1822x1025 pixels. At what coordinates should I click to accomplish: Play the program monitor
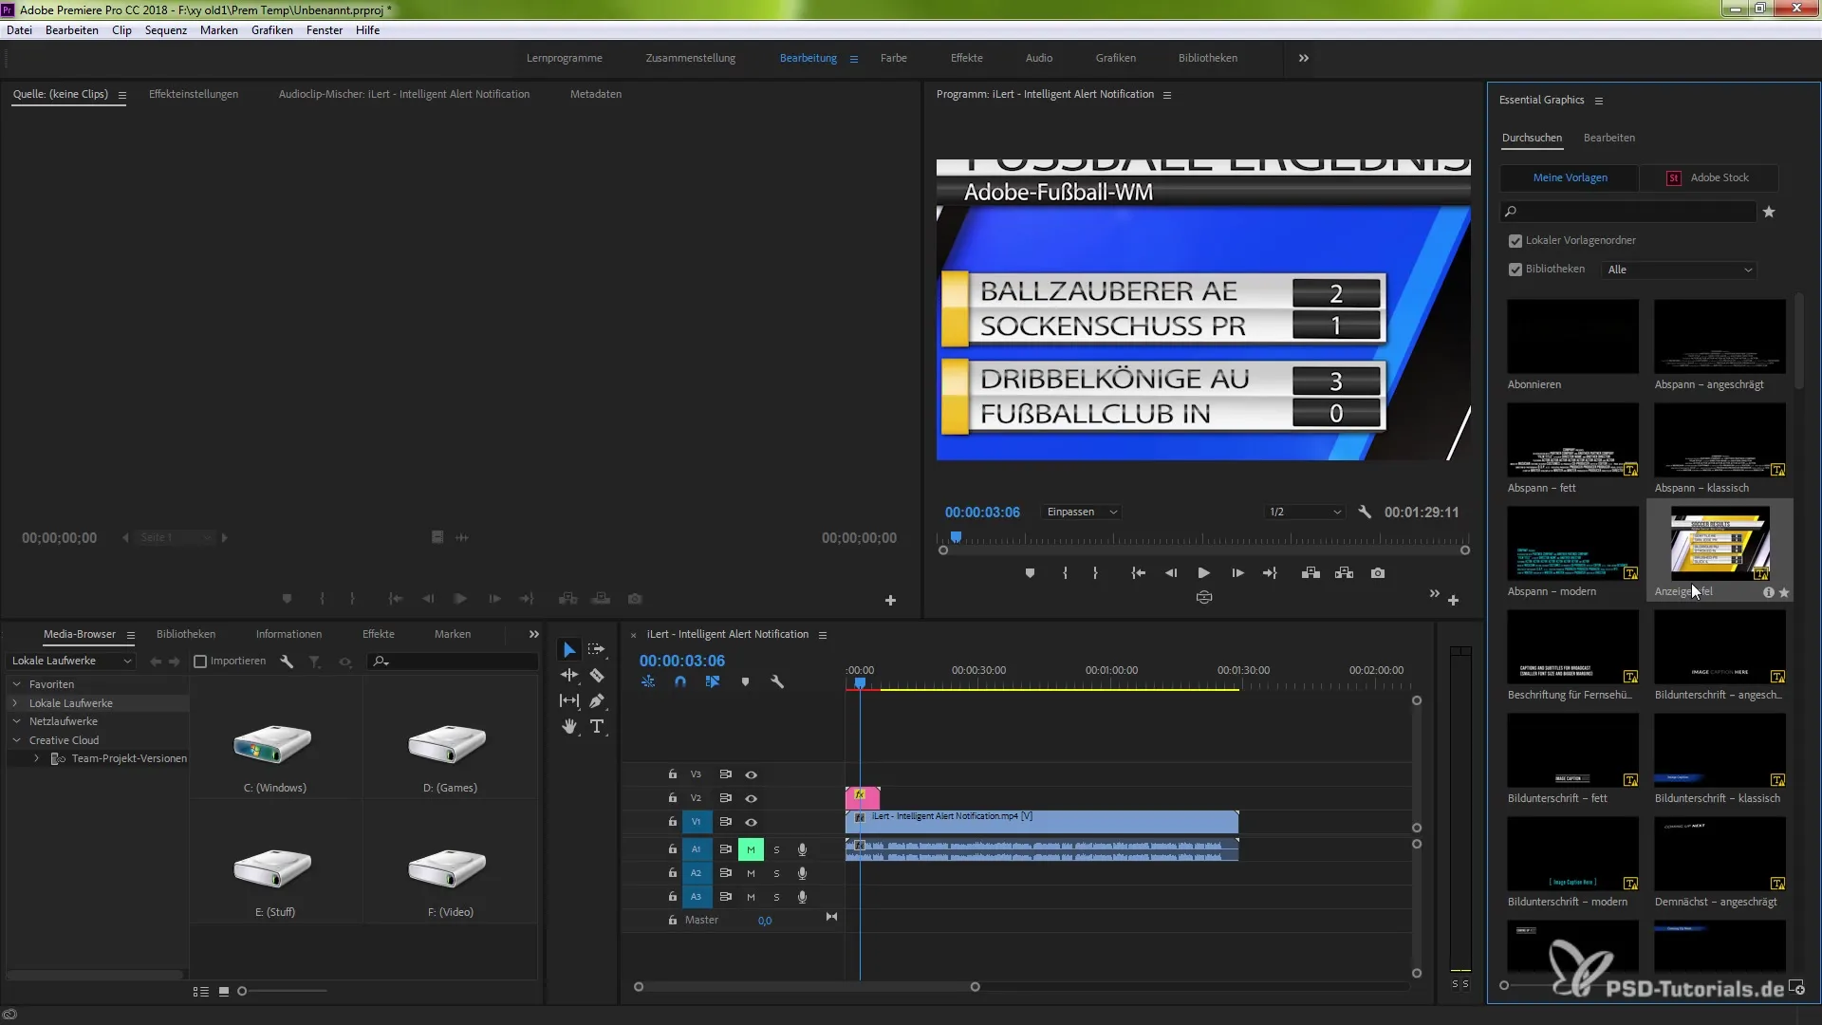pos(1203,573)
